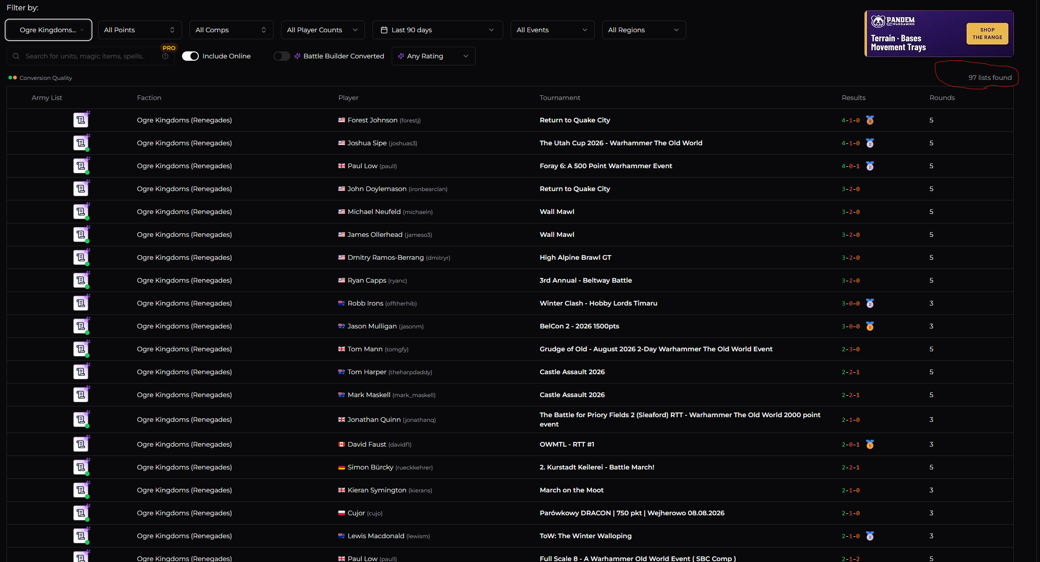Open army list icon for Joshua Sipe

click(x=81, y=143)
